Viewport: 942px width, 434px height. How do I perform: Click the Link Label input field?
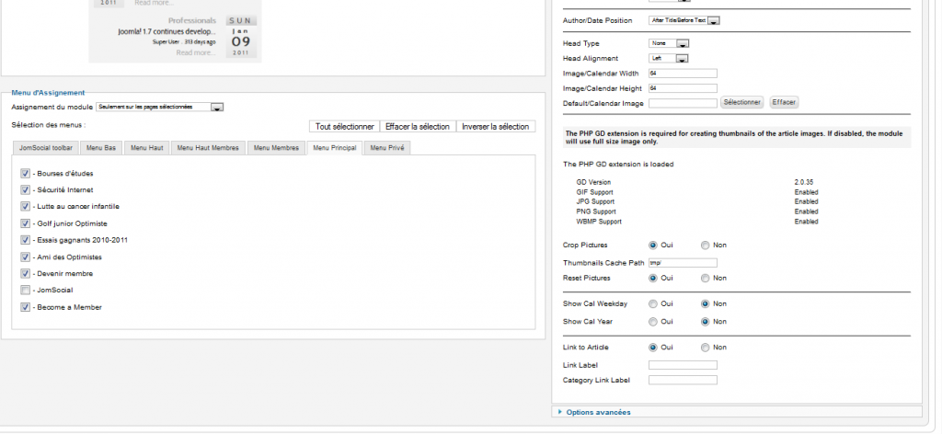682,365
